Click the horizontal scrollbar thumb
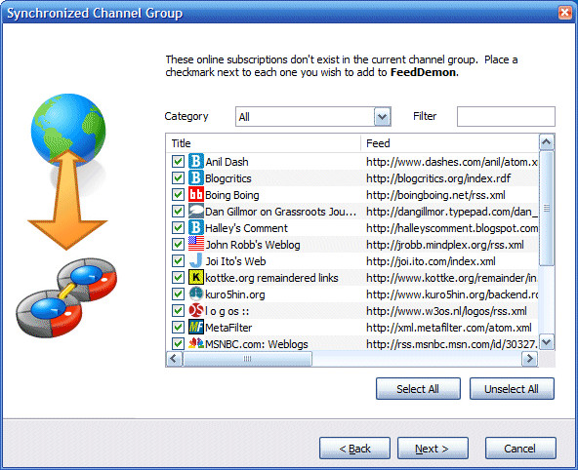578x470 pixels. [x=247, y=359]
